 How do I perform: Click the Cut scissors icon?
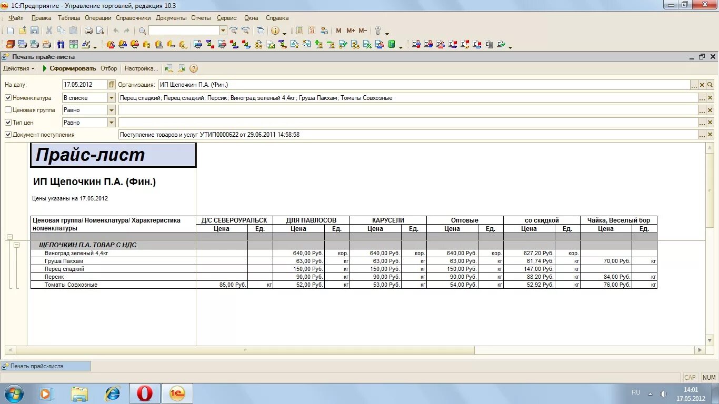pyautogui.click(x=49, y=31)
